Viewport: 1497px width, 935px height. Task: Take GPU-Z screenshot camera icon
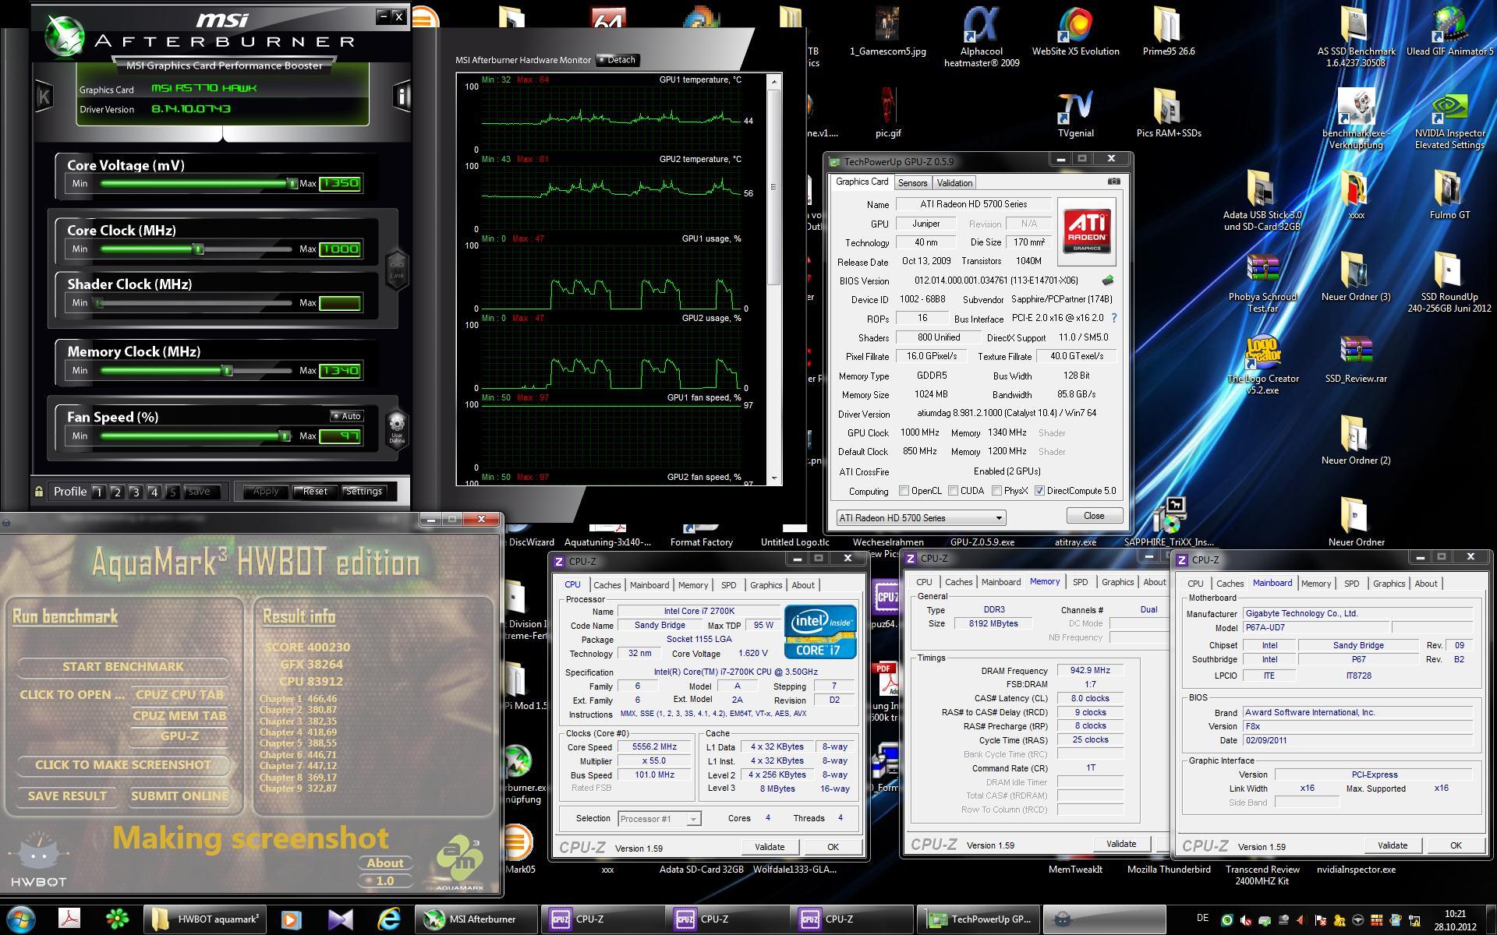(x=1114, y=182)
